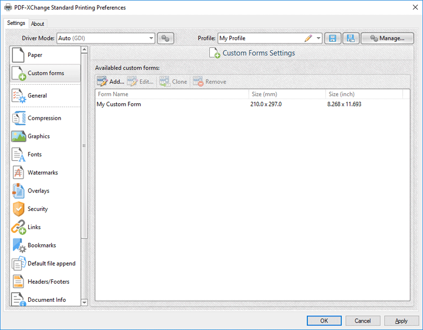This screenshot has width=423, height=330.
Task: Open the Overlays settings category
Action: (38, 191)
